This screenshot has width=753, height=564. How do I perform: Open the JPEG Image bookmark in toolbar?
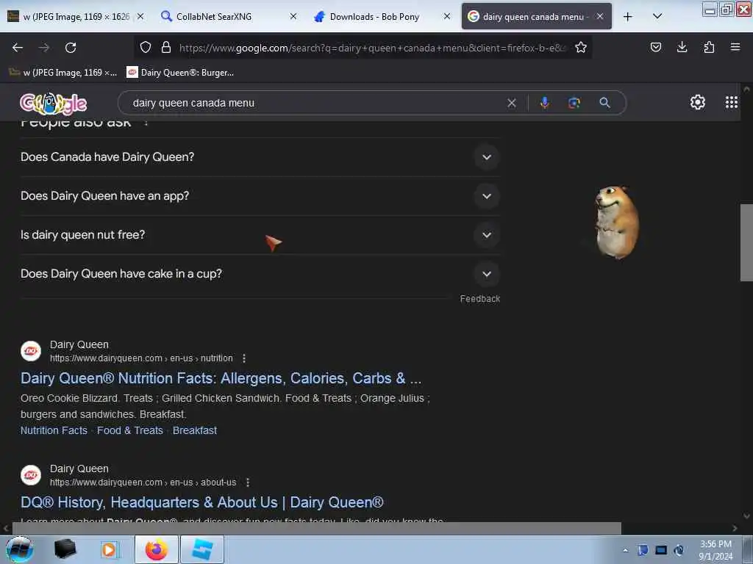[x=63, y=73]
